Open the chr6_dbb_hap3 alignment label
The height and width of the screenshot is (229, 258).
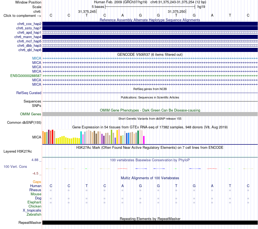[x=29, y=45]
